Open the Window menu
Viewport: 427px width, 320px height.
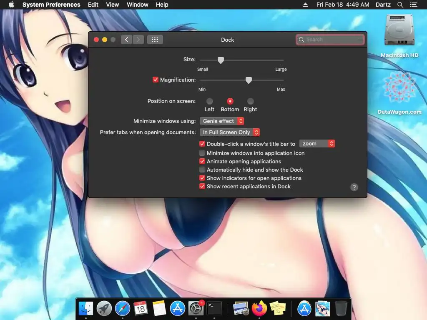pos(138,5)
